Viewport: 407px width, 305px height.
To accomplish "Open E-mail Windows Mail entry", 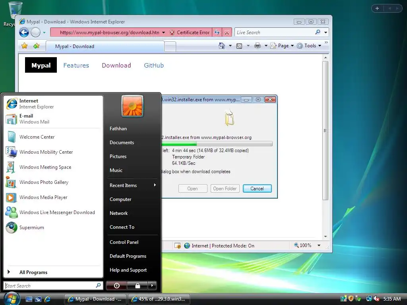I will [x=53, y=119].
